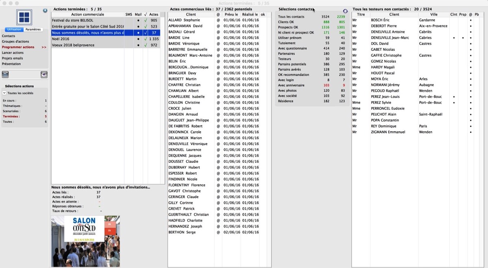Screen dimensions: 488x268
Task: Sort by Ville column header
Action: [434, 15]
